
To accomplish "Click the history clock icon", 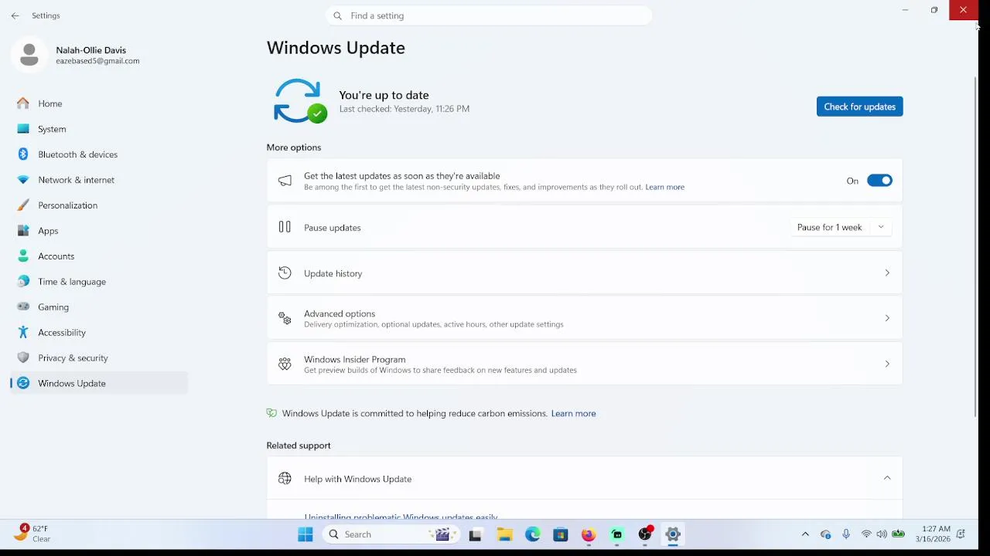I will pos(285,273).
